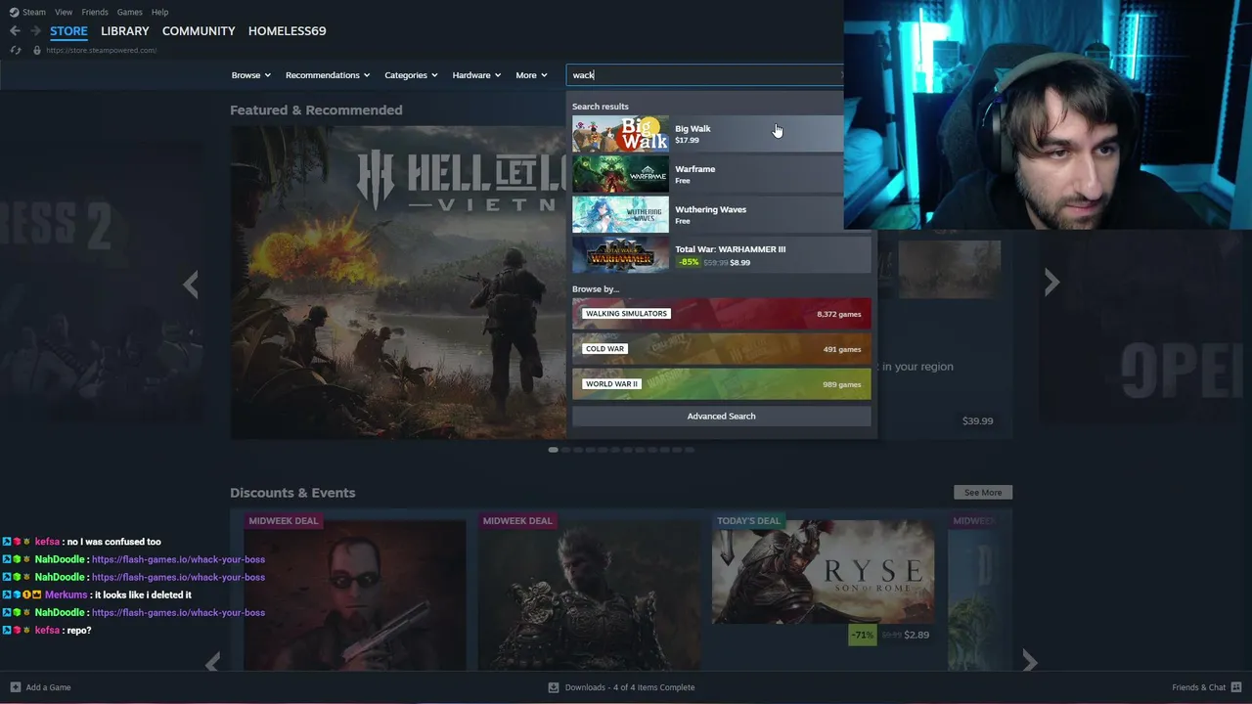Click the $39.99 price in the featured carousel
Viewport: 1252px width, 704px height.
(x=977, y=420)
